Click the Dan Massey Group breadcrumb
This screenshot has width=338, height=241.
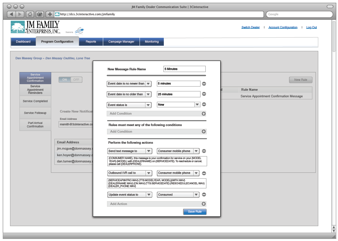(29, 58)
